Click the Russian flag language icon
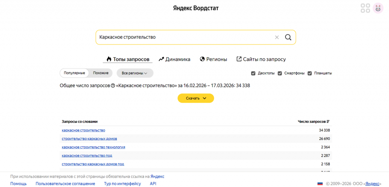The width and height of the screenshot is (389, 187). [320, 184]
